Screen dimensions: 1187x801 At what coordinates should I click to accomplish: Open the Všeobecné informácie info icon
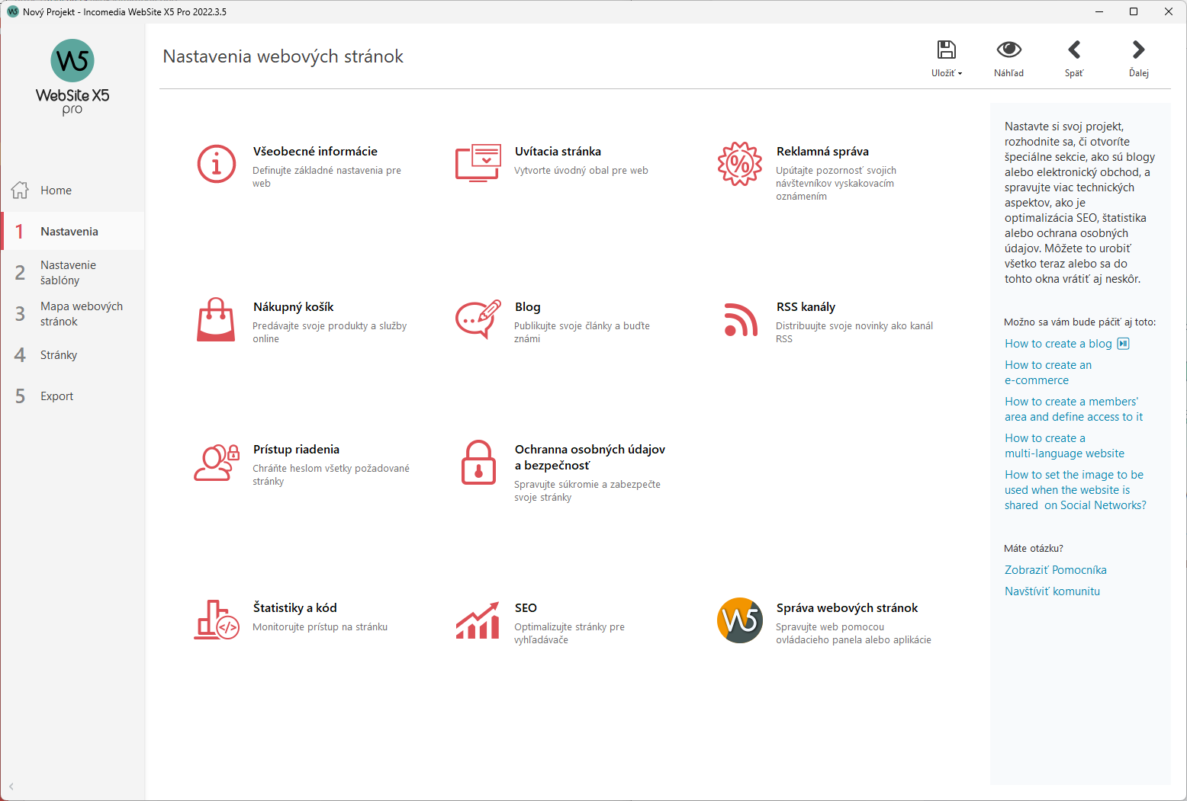point(217,164)
